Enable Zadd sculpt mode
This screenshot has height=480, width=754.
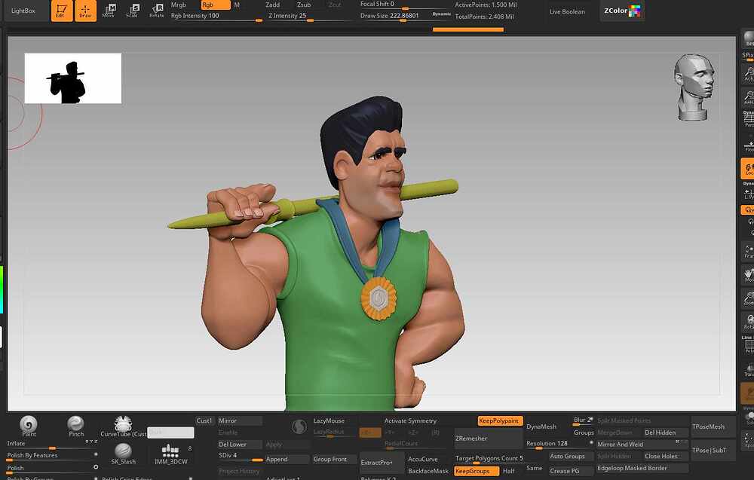coord(273,5)
